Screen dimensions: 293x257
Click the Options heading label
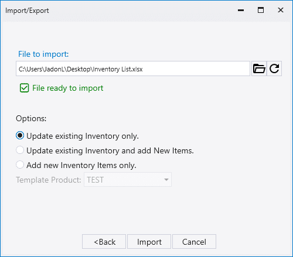coord(31,118)
